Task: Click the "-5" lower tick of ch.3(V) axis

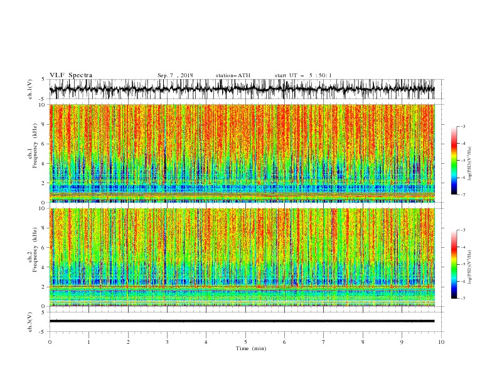Action: click(42, 332)
